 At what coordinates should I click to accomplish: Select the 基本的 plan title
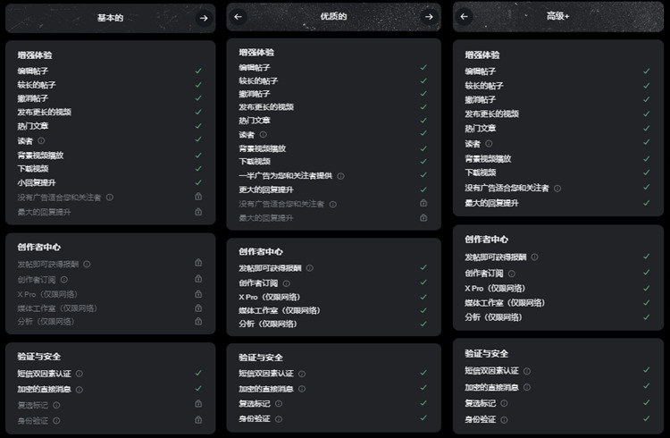[x=110, y=18]
